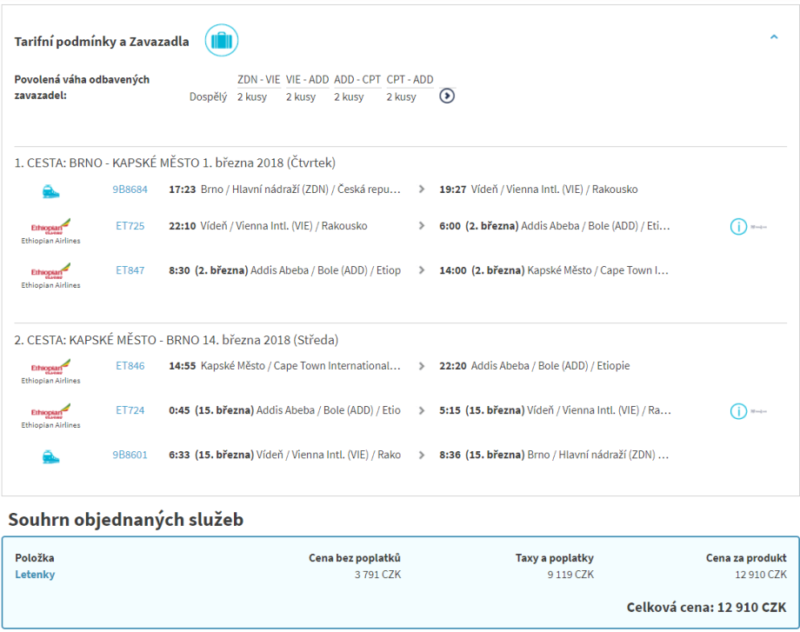Click Ethiopian Airlines logo next to ET725
The image size is (800, 632).
[x=51, y=227]
